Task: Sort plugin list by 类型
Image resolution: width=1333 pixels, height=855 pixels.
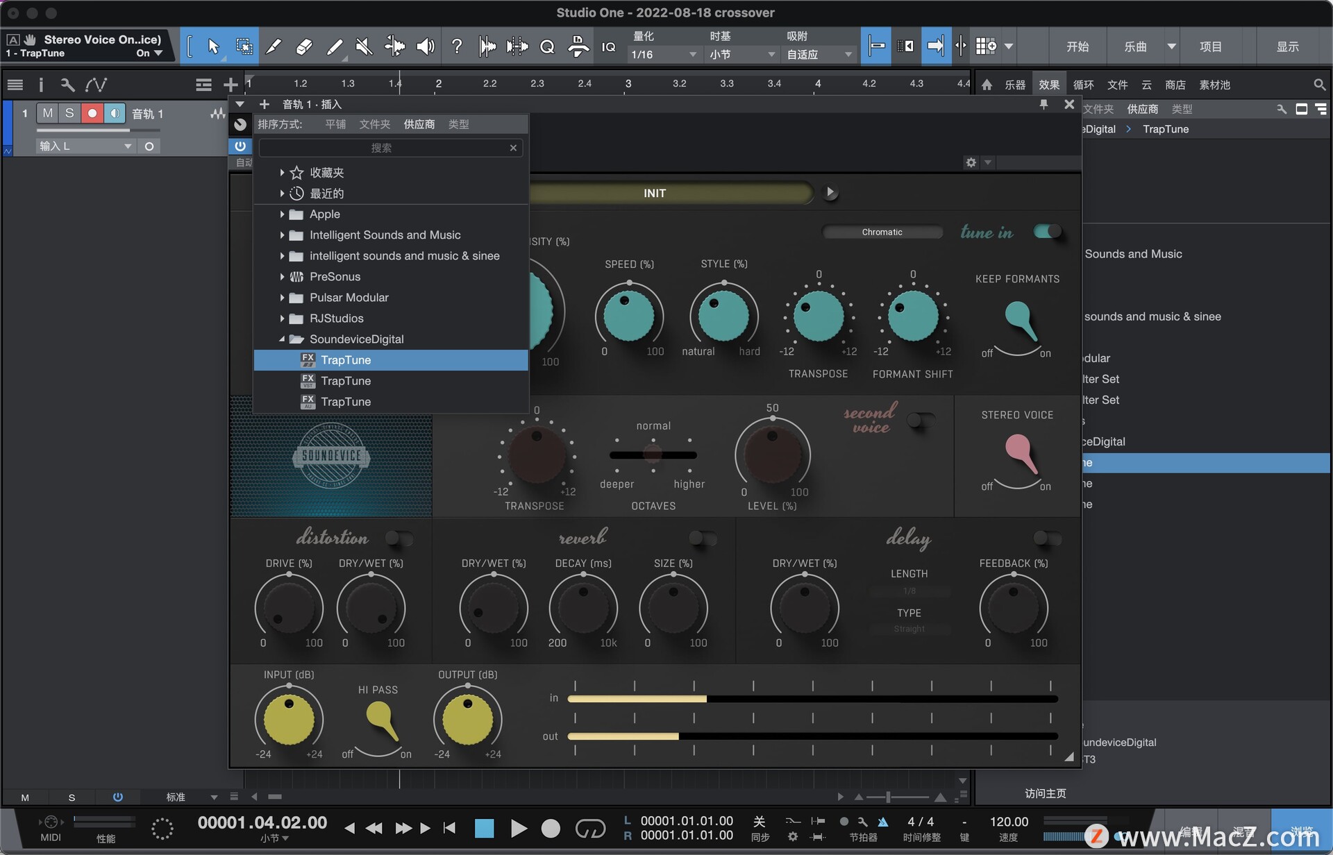Action: point(458,124)
